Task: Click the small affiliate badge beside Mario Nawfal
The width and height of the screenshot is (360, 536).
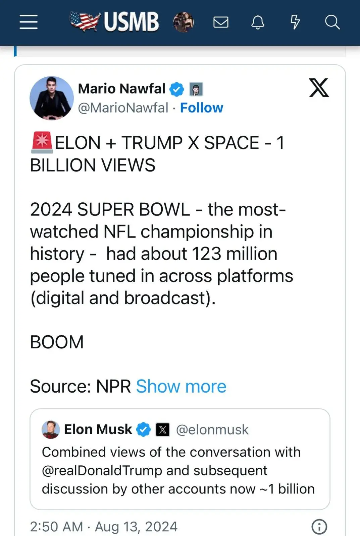Action: tap(196, 89)
